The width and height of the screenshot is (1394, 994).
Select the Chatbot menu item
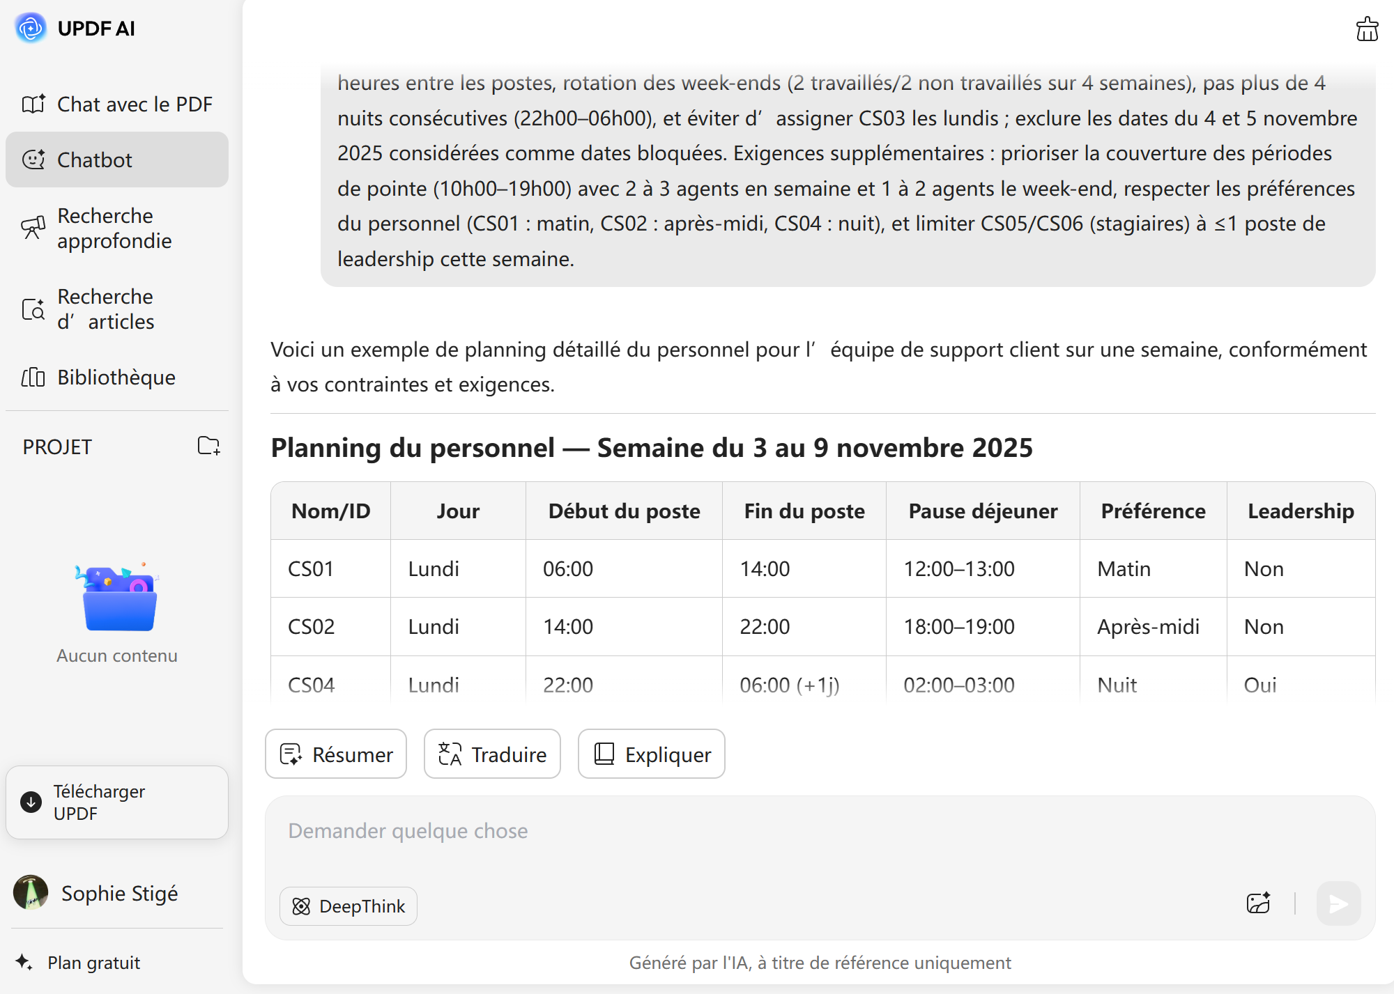pyautogui.click(x=117, y=160)
